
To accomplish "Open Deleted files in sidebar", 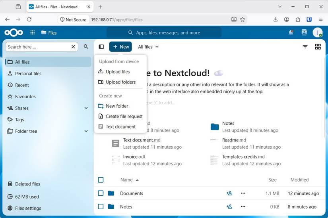I will click(48, 184).
